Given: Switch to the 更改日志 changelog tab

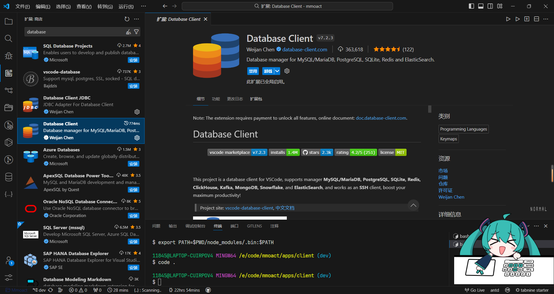Looking at the screenshot, I should tap(235, 99).
